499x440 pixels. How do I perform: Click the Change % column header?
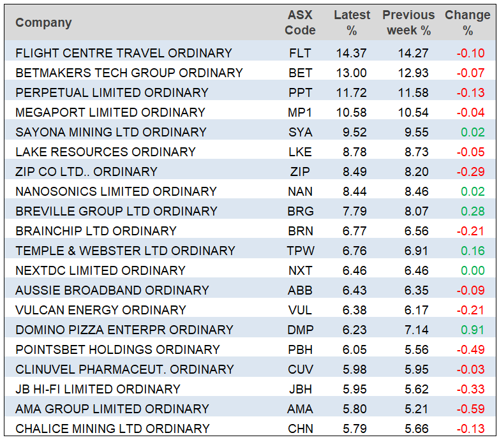pos(468,23)
